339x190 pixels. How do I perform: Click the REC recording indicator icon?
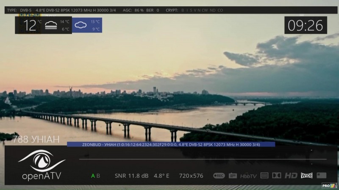coord(219,176)
